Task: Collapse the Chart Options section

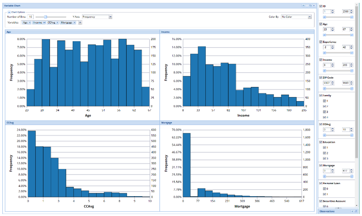Action: click(x=9, y=12)
